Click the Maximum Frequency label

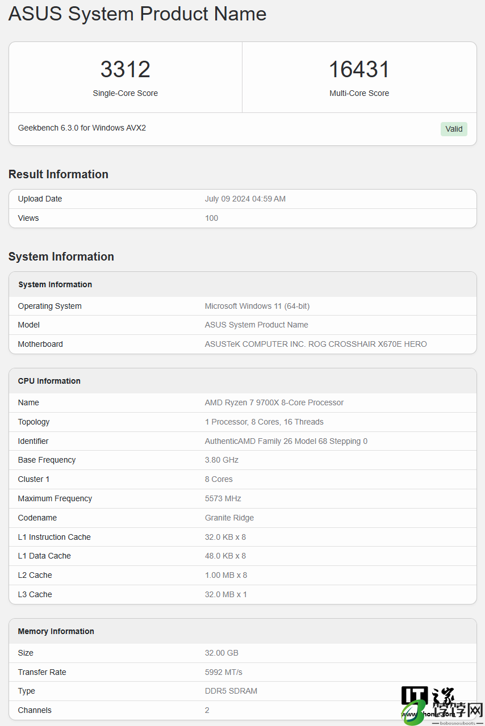pos(55,498)
